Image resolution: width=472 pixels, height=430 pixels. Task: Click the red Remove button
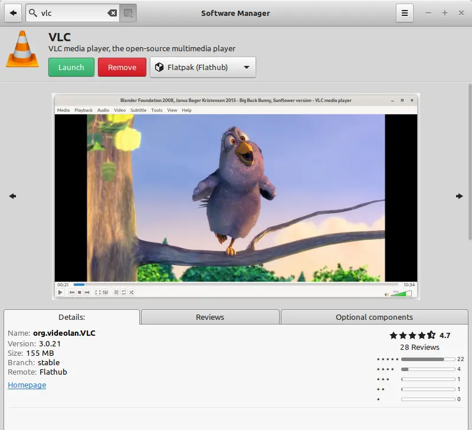(122, 67)
